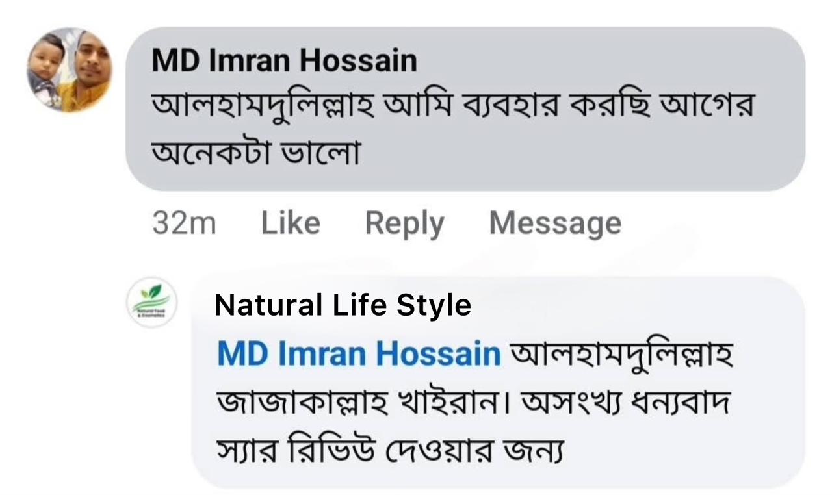Viewport: 832px width, 495px height.
Task: Click the 32m comment timestamp
Action: [x=184, y=223]
